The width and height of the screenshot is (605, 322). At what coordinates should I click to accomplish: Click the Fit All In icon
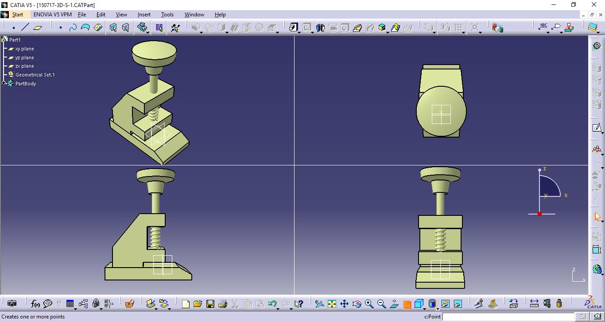pos(331,304)
